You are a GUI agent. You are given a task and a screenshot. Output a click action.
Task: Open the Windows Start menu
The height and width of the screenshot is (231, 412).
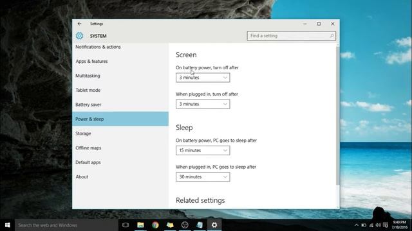point(7,225)
